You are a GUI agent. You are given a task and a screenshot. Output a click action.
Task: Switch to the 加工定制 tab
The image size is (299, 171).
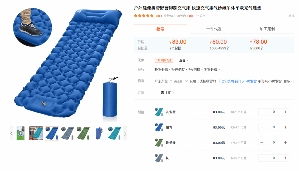point(267,29)
